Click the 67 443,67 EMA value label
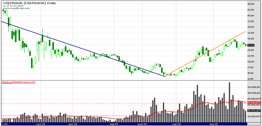Viewport: 262px width, 126px height. coord(254,103)
